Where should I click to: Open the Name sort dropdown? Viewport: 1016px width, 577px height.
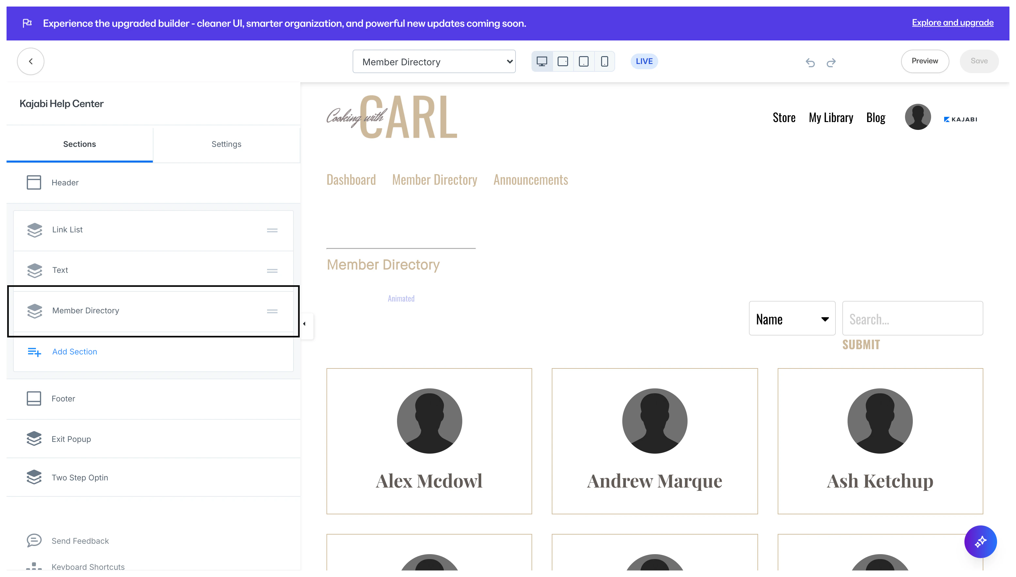coord(792,319)
